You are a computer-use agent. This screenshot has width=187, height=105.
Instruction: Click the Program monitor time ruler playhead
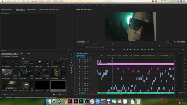(159, 46)
